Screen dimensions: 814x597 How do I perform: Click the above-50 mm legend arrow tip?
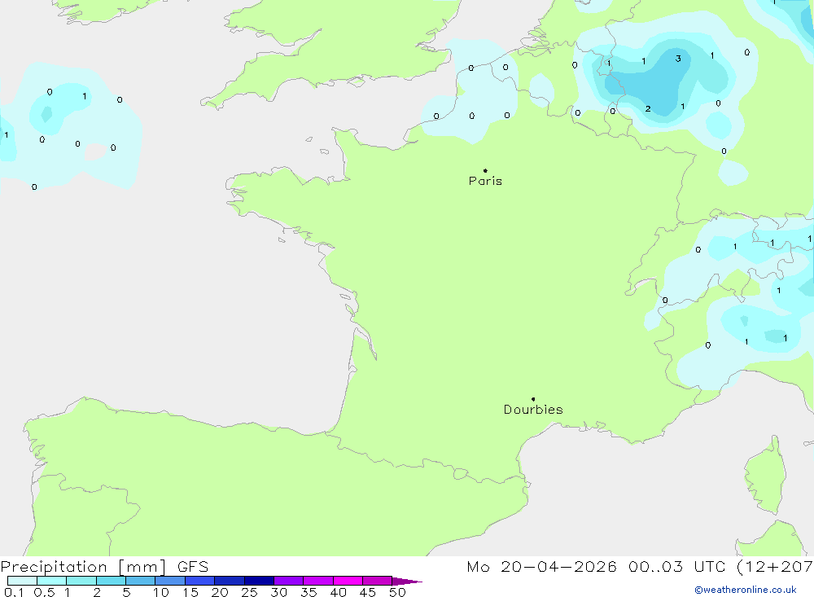[407, 581]
